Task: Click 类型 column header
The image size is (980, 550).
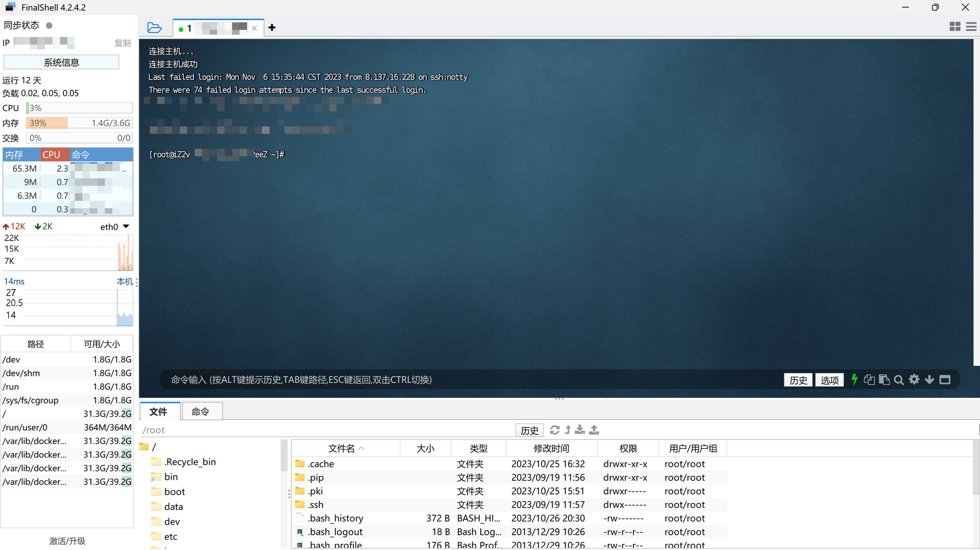Action: click(x=478, y=448)
